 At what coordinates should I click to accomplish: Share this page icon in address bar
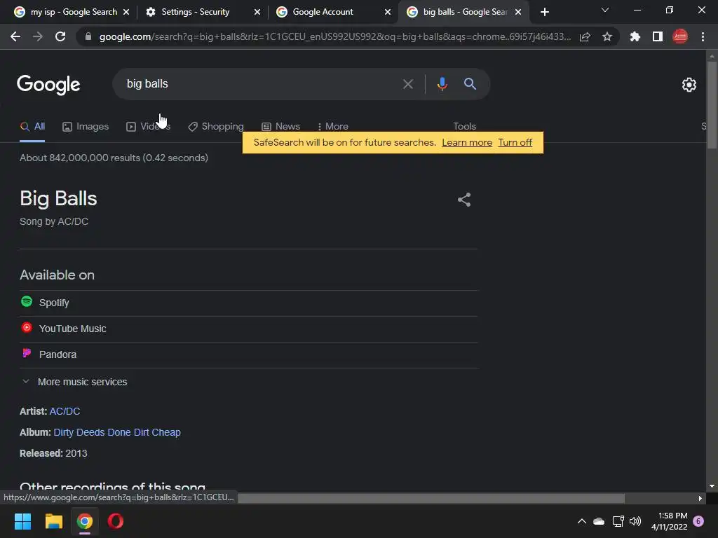[x=585, y=36]
